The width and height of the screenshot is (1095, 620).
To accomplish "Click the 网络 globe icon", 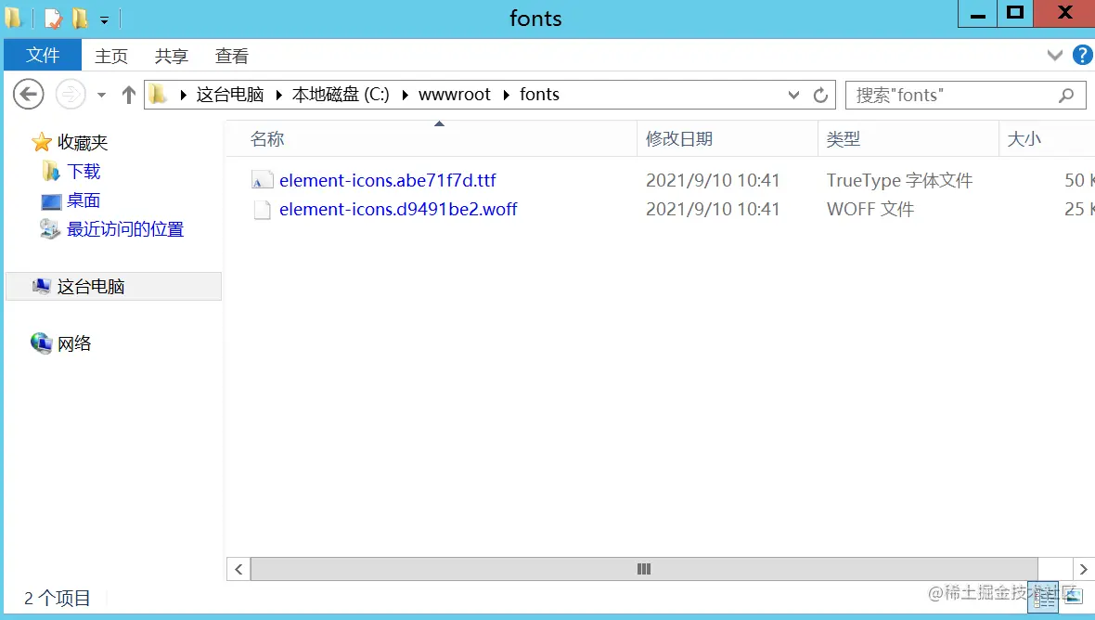I will point(41,342).
